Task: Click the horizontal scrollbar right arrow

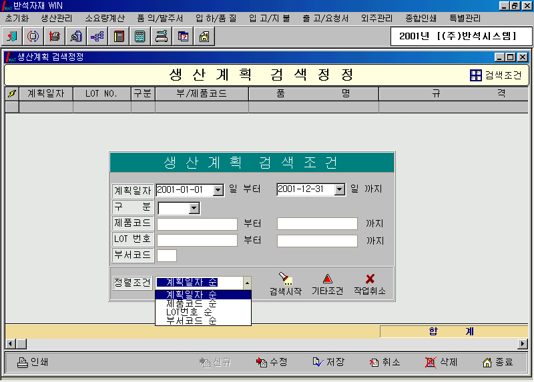Action: click(523, 343)
